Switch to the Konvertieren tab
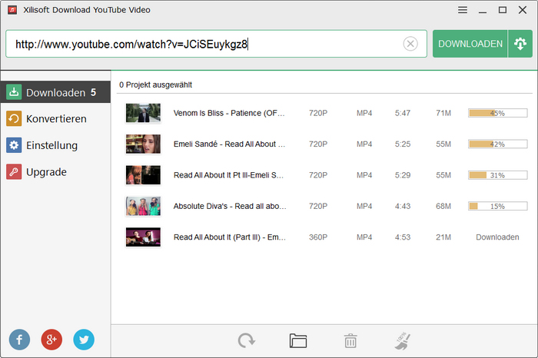Image resolution: width=538 pixels, height=358 pixels. tap(55, 118)
